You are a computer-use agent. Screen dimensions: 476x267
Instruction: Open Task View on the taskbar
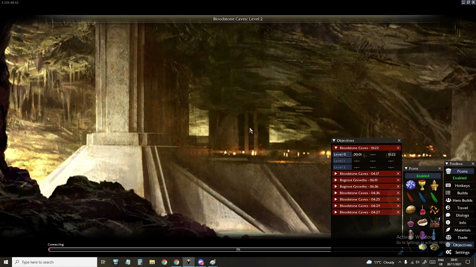(x=103, y=262)
